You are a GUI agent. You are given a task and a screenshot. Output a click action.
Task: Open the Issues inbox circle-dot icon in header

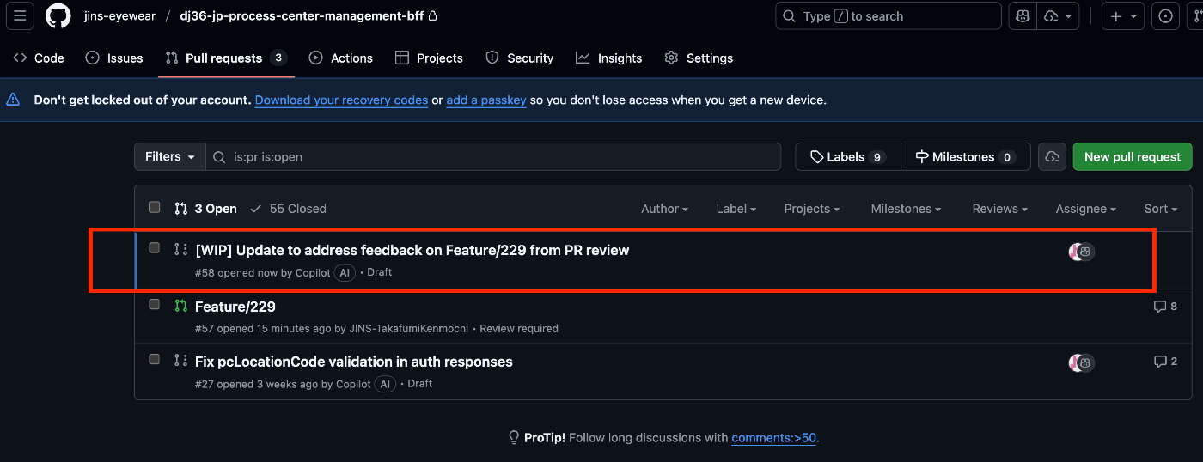1166,16
